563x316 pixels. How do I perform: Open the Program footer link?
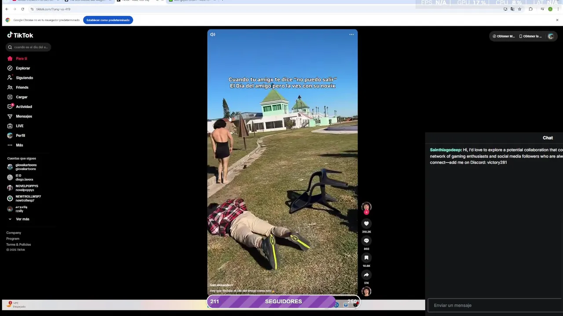[x=13, y=239]
